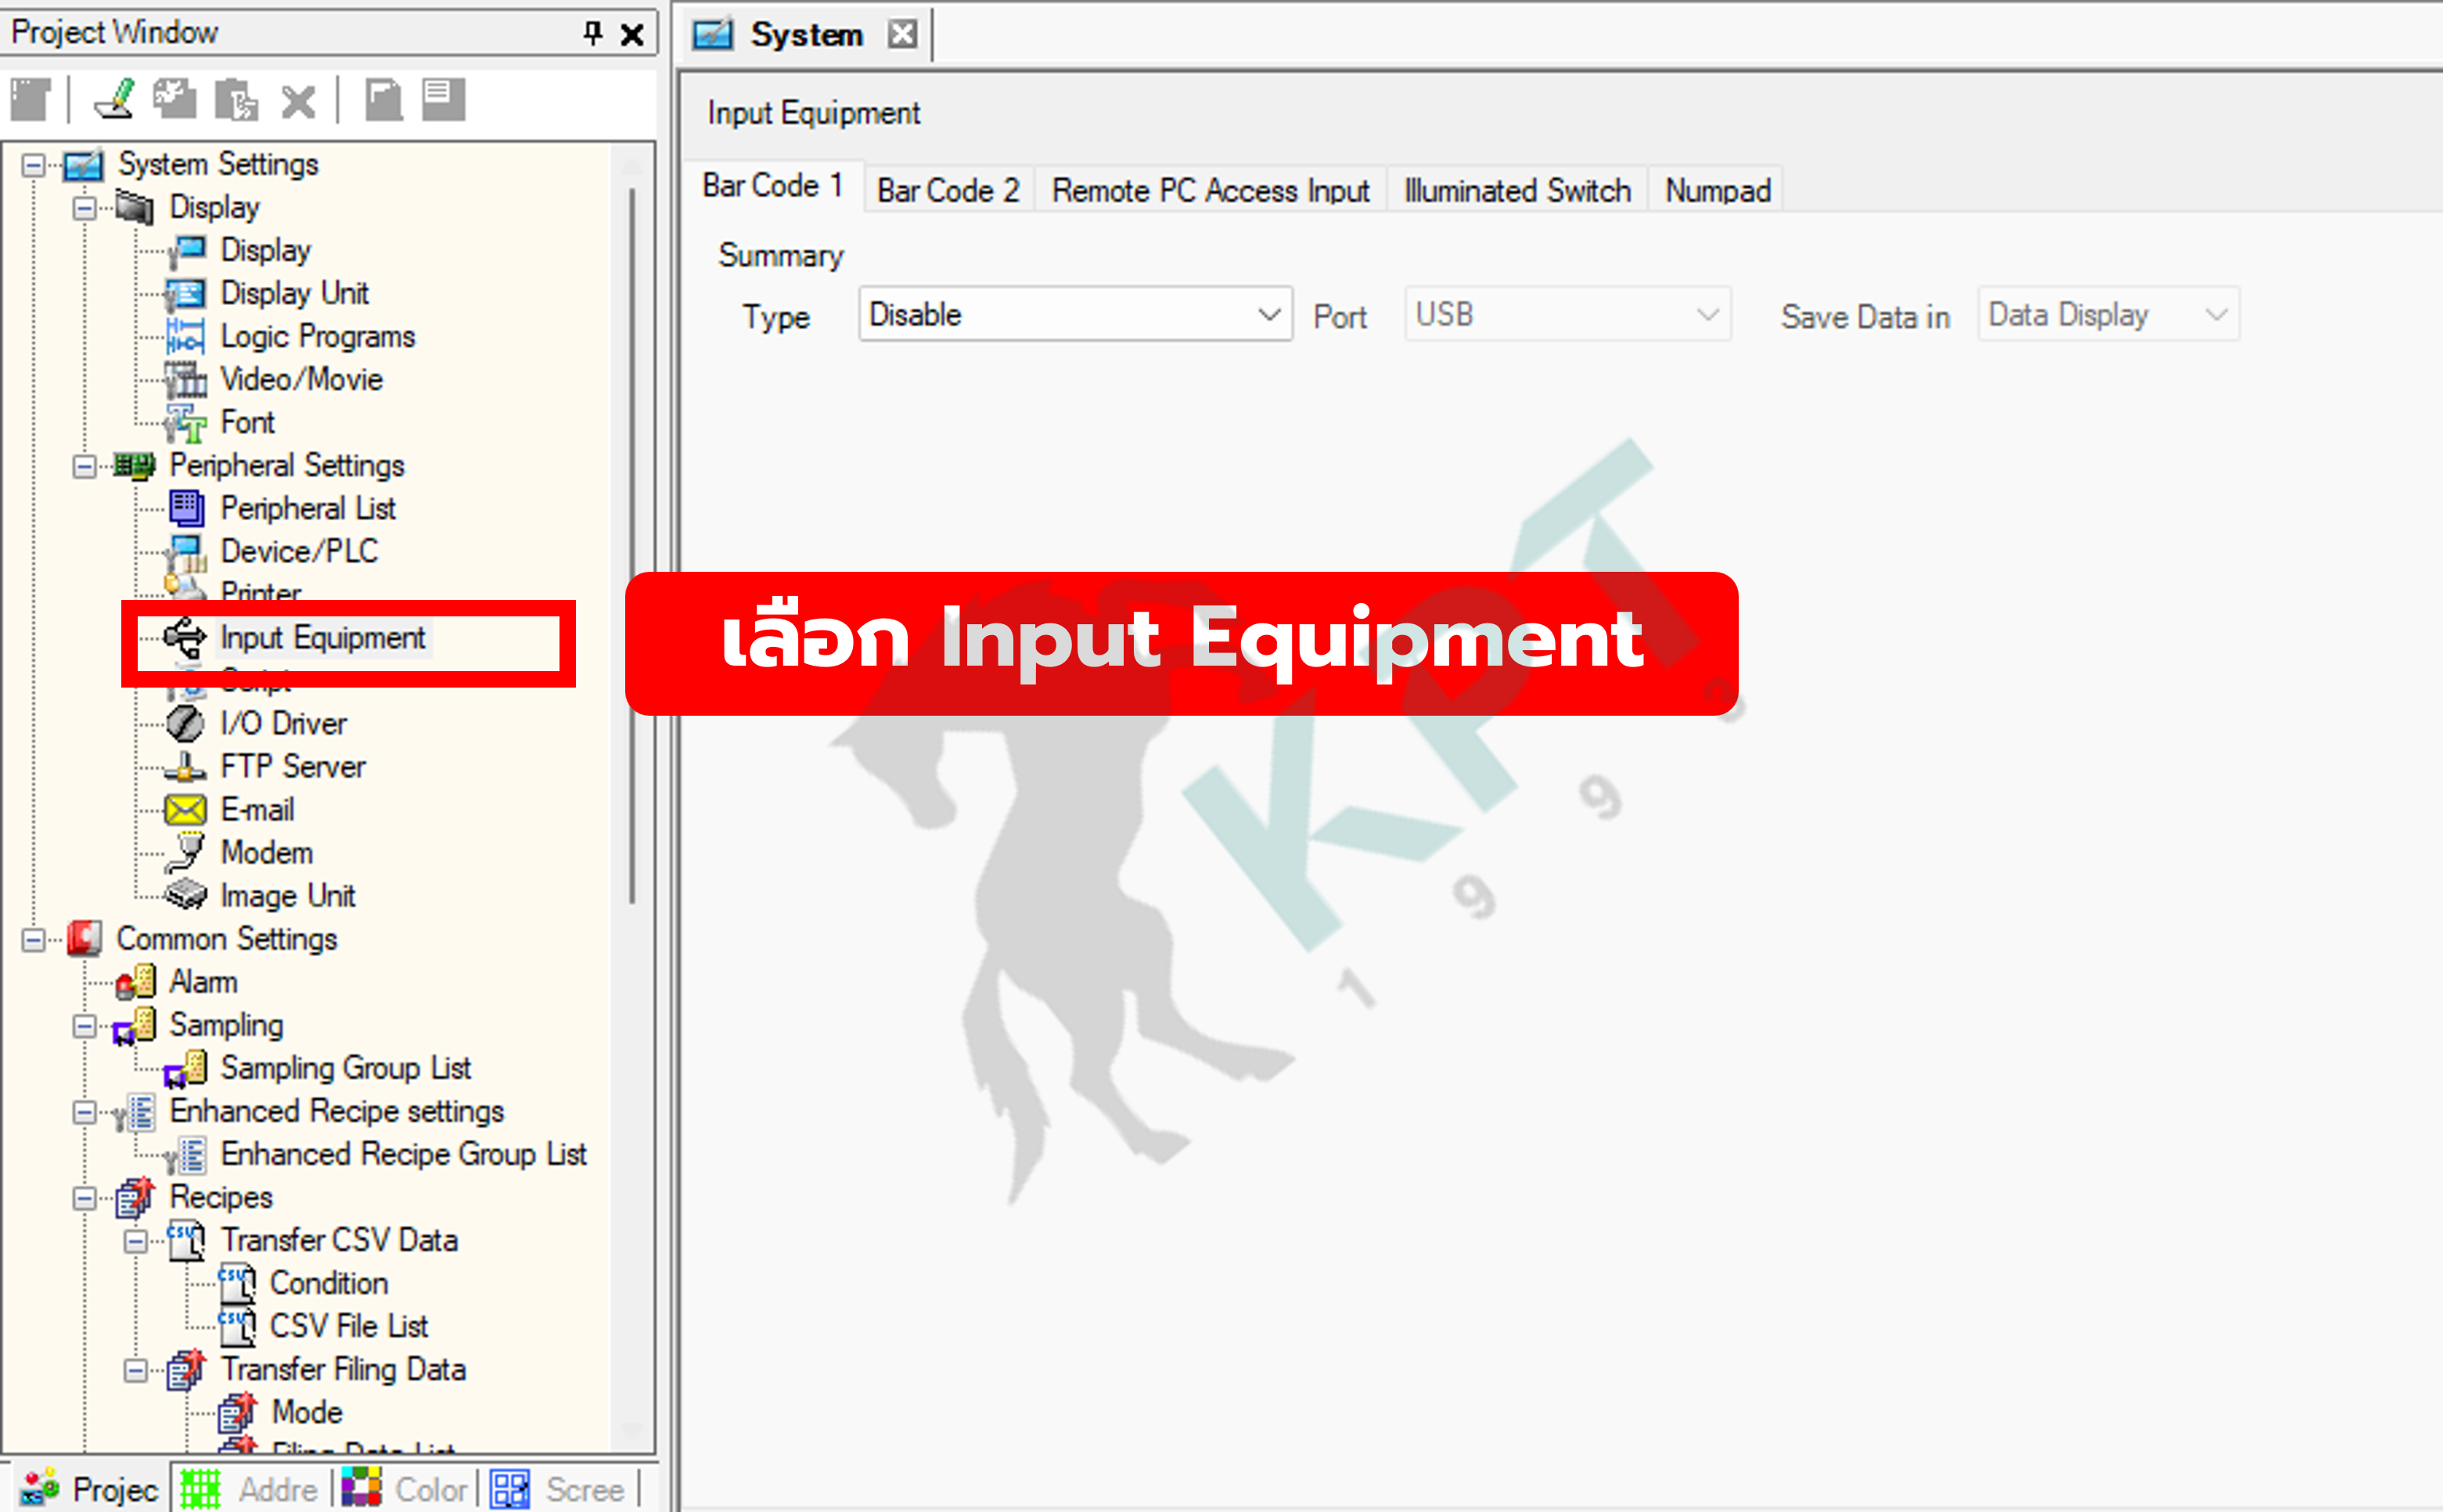Collapse the Enhanced Recipe settings node

[85, 1112]
